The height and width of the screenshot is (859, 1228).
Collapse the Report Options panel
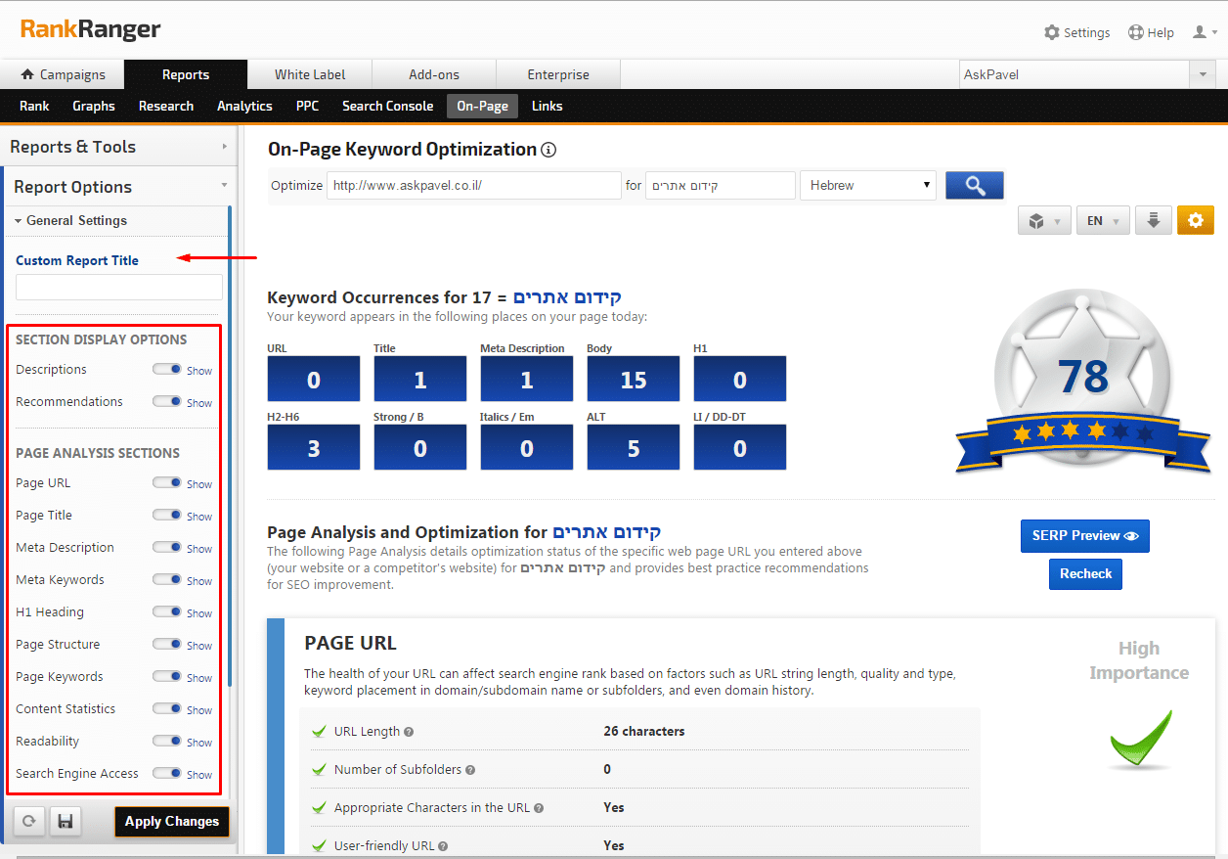[118, 186]
